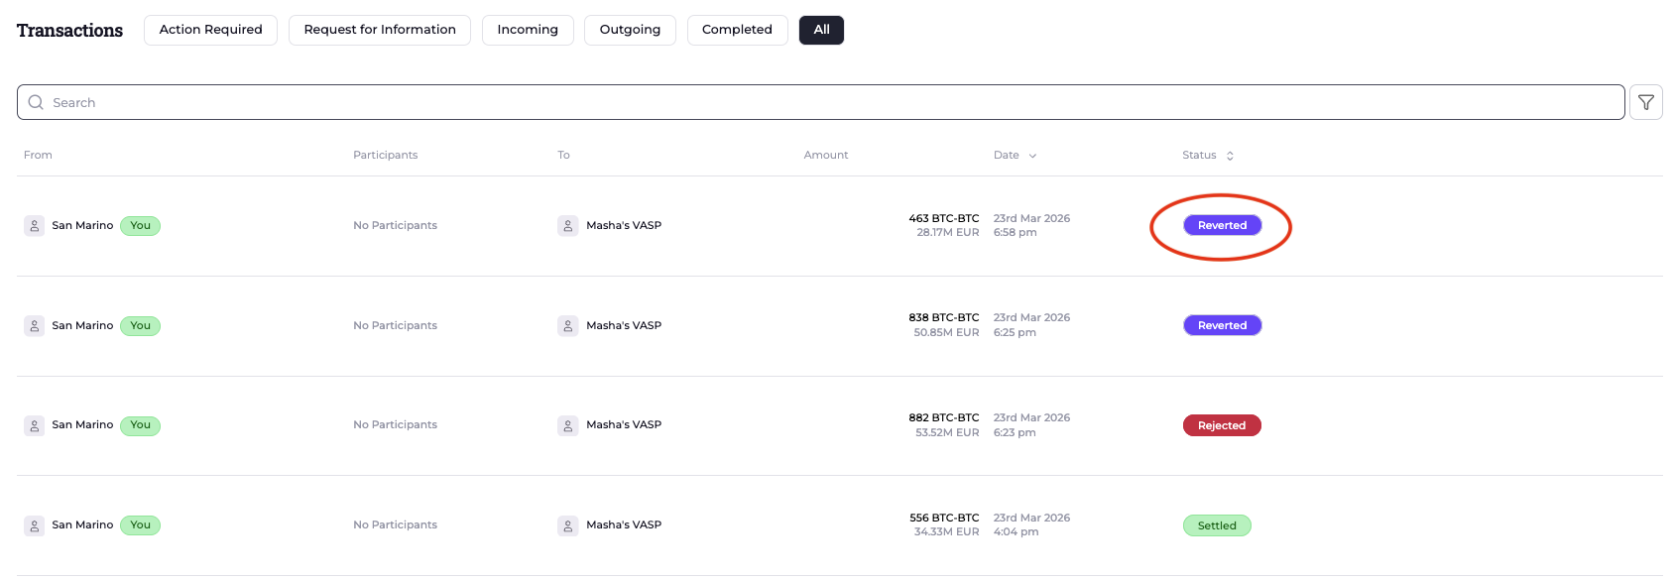Click Masha's VASP avatar in 882 BTC-BTC row
Image resolution: width=1674 pixels, height=579 pixels.
pyautogui.click(x=568, y=425)
